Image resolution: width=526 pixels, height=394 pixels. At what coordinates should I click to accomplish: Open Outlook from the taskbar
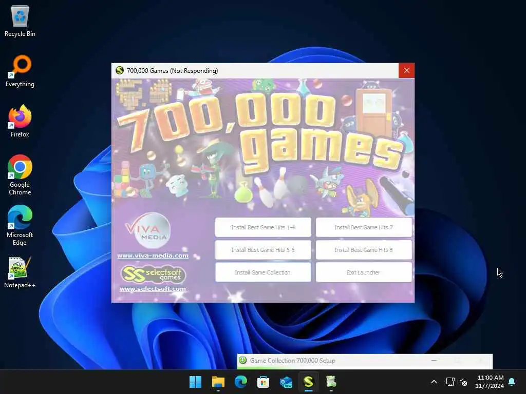[x=286, y=382]
